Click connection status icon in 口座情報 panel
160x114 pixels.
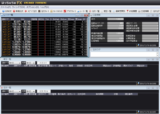138,45
